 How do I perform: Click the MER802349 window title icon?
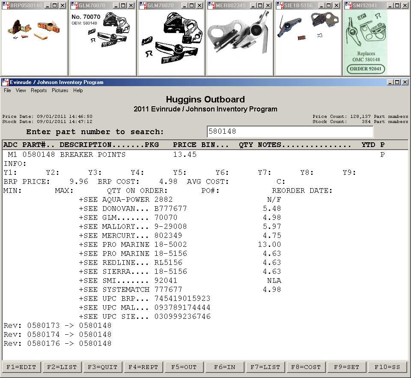coord(211,5)
